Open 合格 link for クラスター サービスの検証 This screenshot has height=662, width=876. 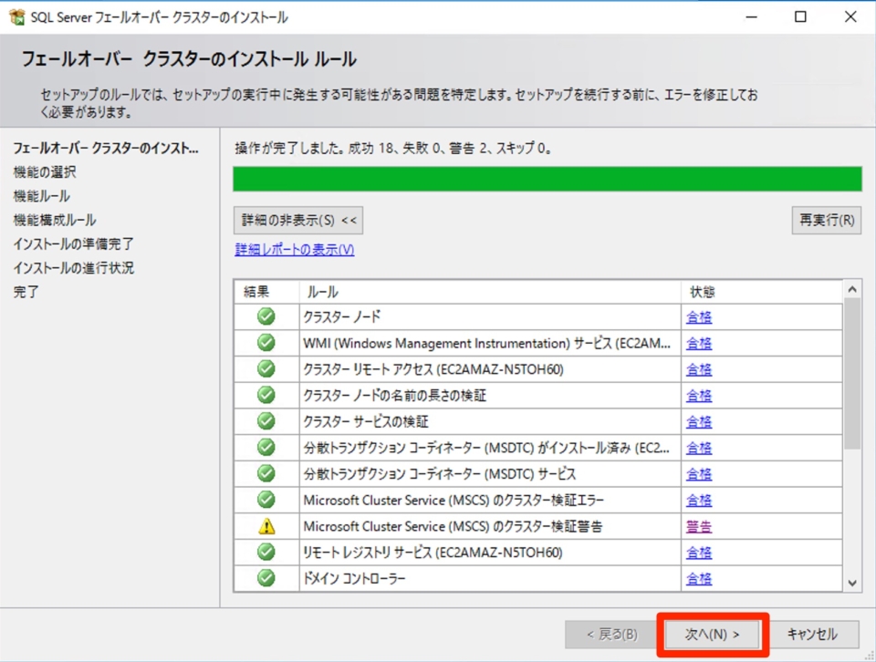699,422
